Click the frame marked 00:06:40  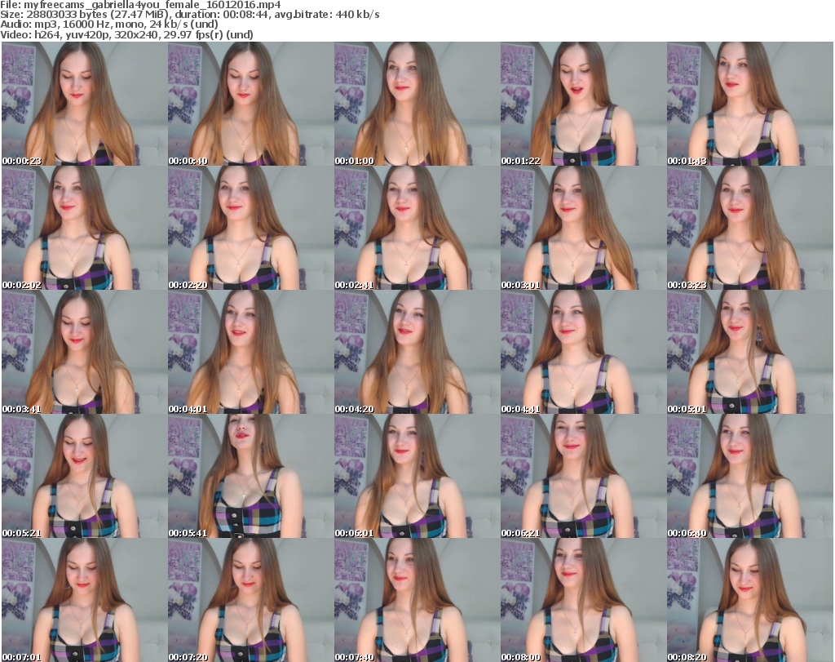(750, 476)
